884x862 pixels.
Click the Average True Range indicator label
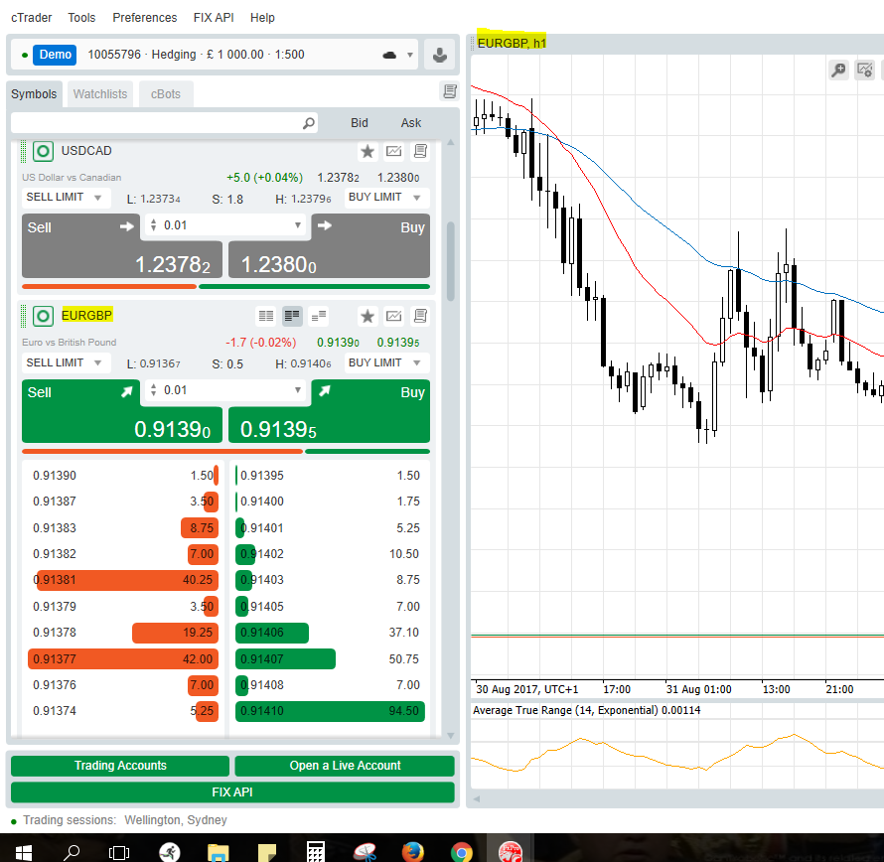coord(586,710)
